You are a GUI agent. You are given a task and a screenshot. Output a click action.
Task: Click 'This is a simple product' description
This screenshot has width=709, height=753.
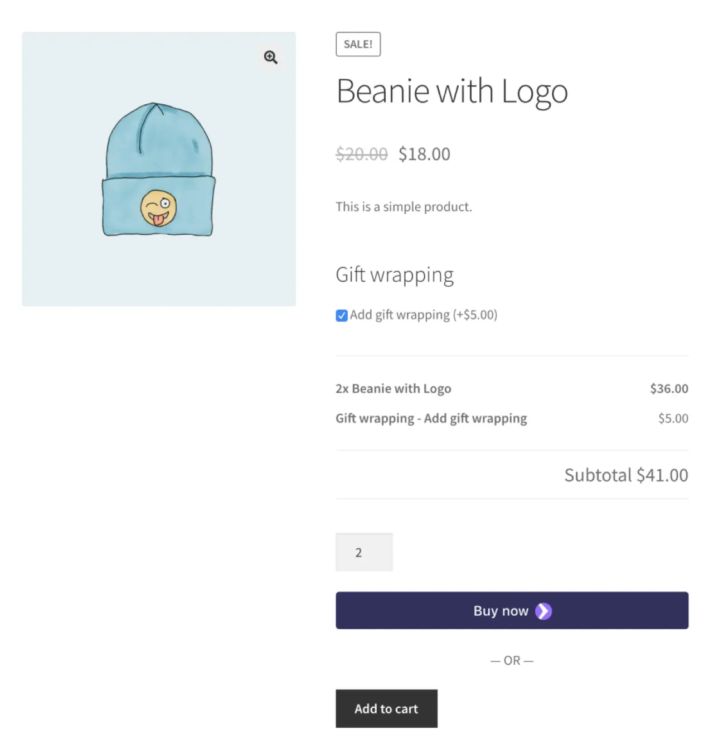tap(404, 207)
